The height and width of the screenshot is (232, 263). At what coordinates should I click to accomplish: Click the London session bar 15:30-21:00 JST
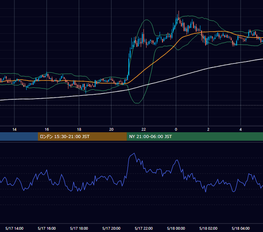(82, 136)
